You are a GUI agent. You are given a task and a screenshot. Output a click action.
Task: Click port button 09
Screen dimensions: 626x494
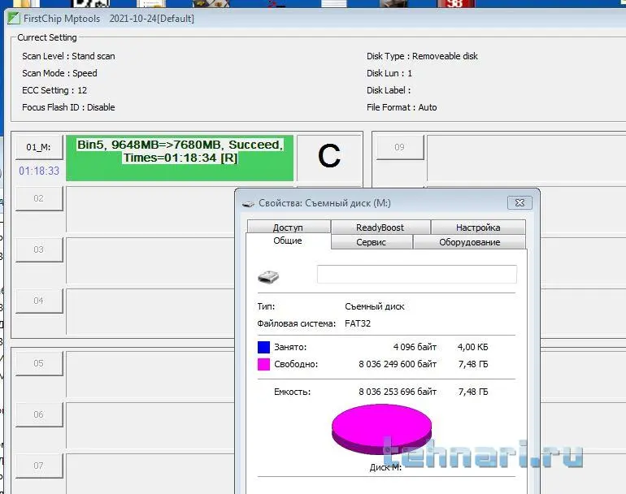[x=400, y=147]
